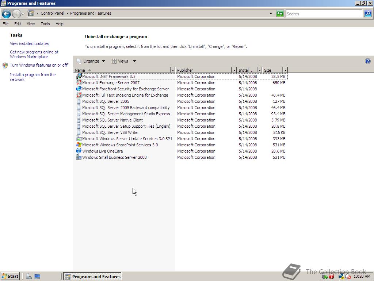Image resolution: width=374 pixels, height=281 pixels.
Task: Click the 10:20 AM taskbar clock
Action: click(x=362, y=277)
